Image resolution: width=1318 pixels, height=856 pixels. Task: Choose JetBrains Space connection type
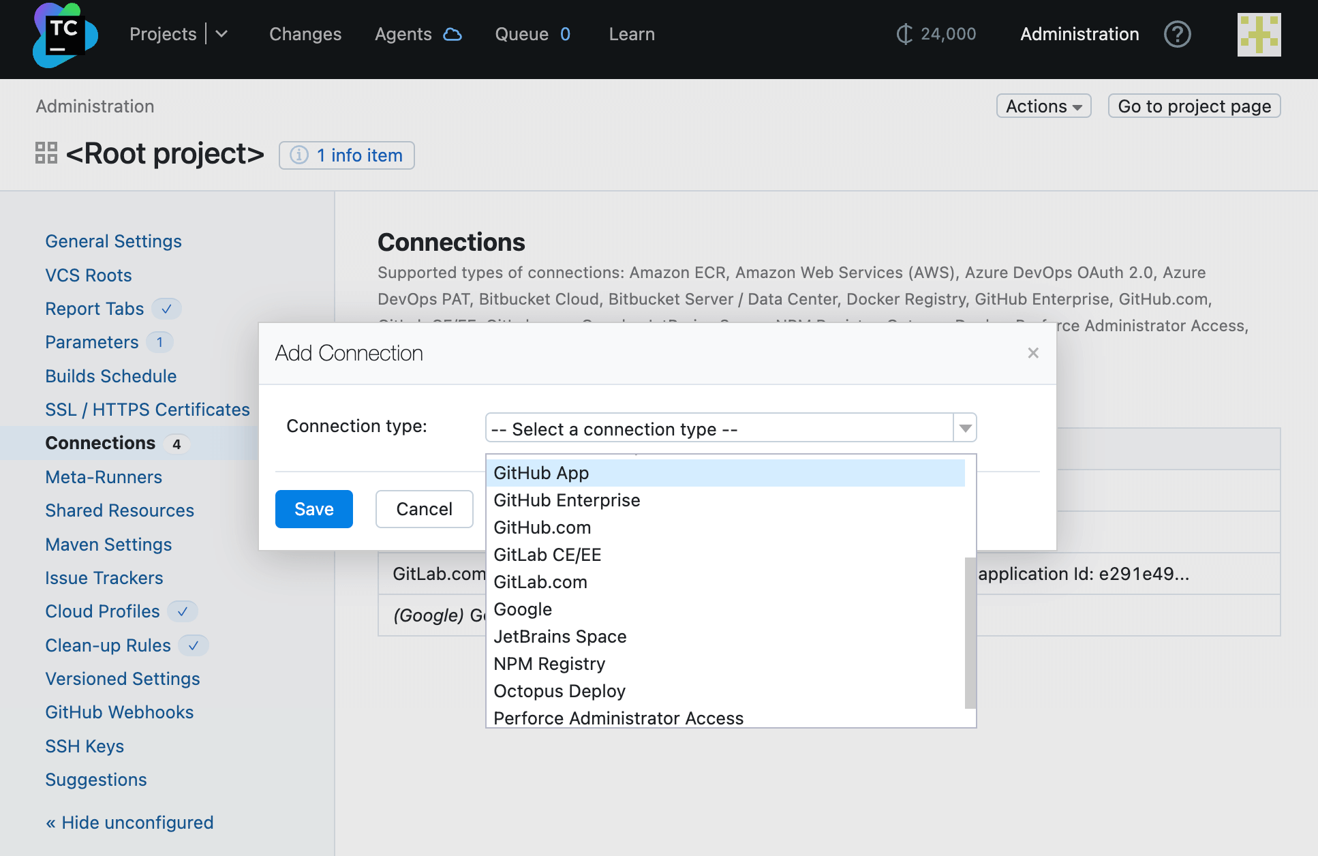click(560, 637)
